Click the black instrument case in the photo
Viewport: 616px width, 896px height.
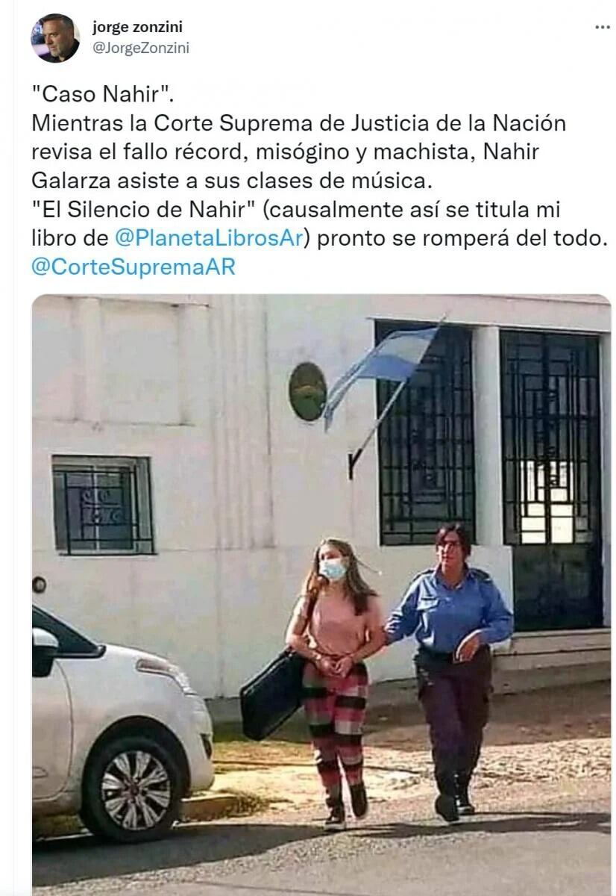[273, 693]
